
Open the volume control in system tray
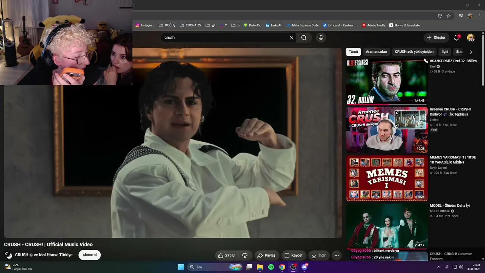click(x=461, y=267)
